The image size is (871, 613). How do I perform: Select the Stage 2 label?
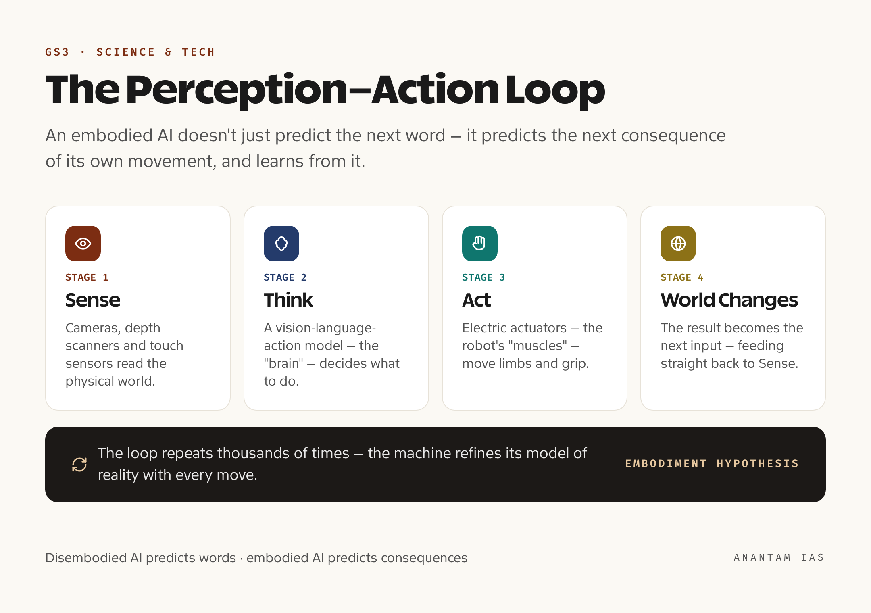[x=285, y=277]
